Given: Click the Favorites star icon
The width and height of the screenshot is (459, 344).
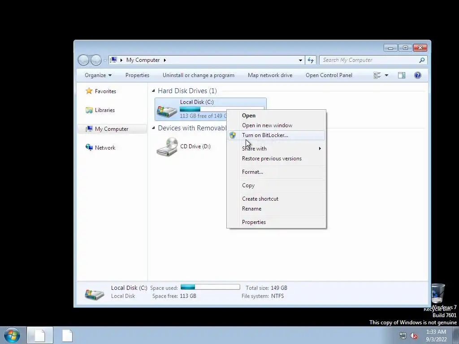Looking at the screenshot, I should click(89, 91).
